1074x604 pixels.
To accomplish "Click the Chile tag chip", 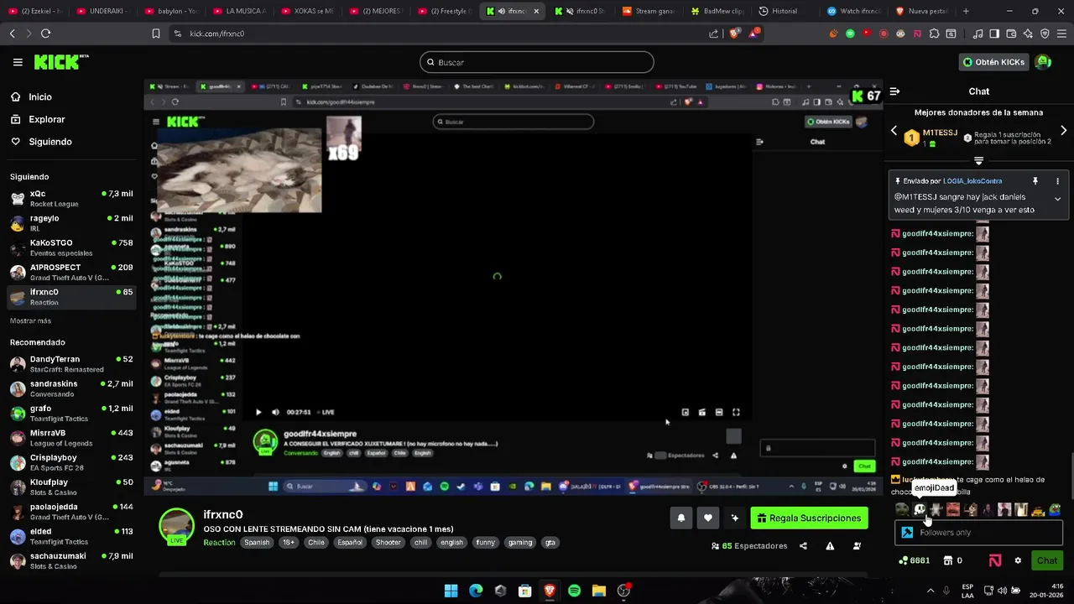I will [x=315, y=543].
